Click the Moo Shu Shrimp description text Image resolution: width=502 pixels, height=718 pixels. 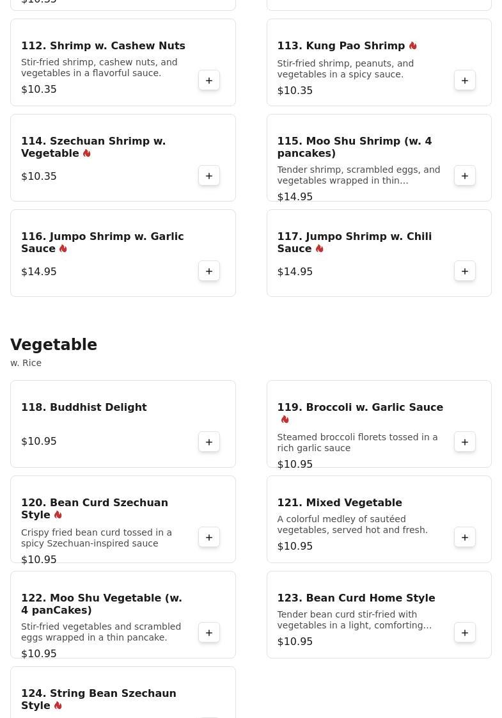pyautogui.click(x=358, y=175)
